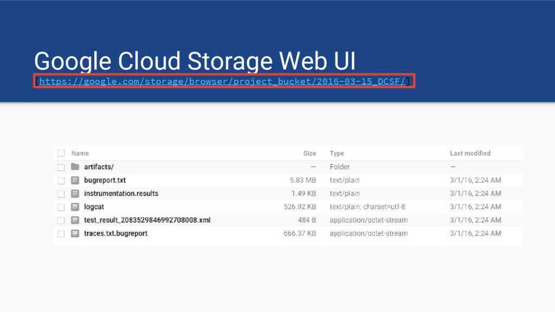This screenshot has height=312, width=555.
Task: Click the instrumentation.results file icon
Action: pyautogui.click(x=75, y=193)
